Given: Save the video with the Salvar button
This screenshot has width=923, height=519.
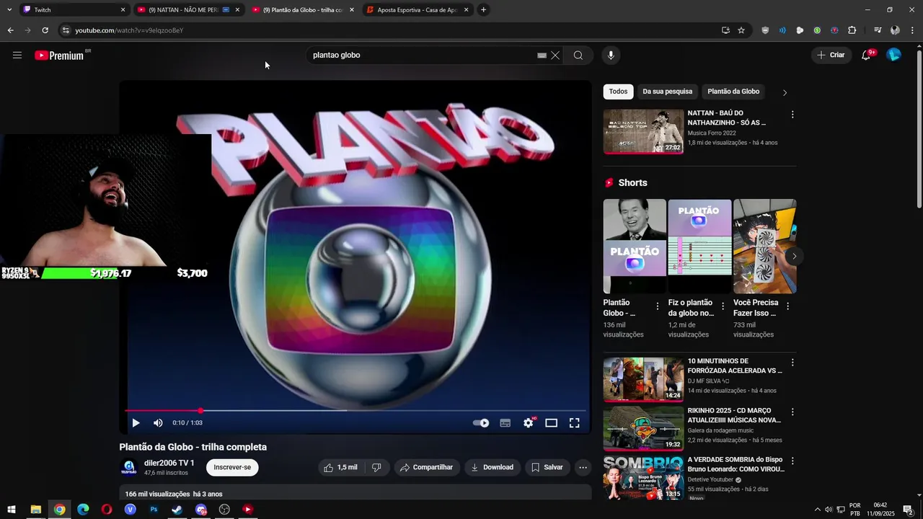Looking at the screenshot, I should click(x=547, y=467).
